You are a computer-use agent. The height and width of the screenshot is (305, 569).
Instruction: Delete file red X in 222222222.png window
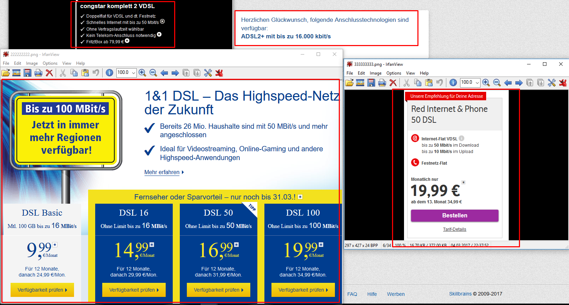pyautogui.click(x=49, y=73)
